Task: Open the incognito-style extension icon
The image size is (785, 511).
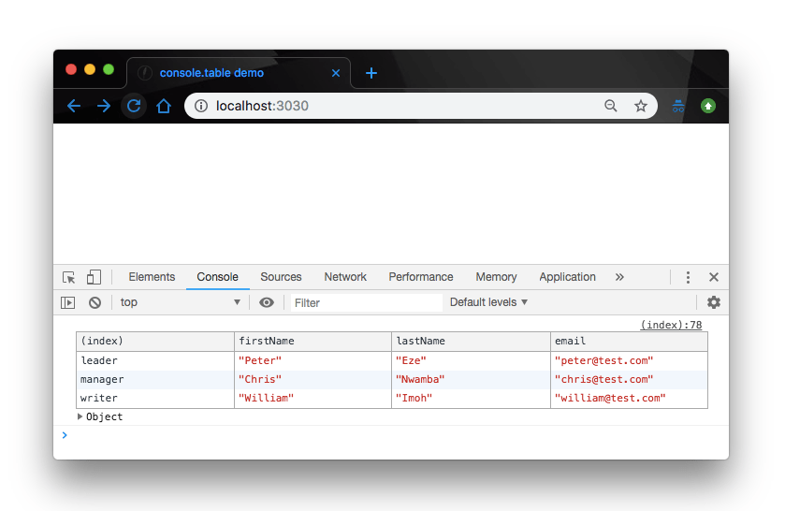Action: 677,106
